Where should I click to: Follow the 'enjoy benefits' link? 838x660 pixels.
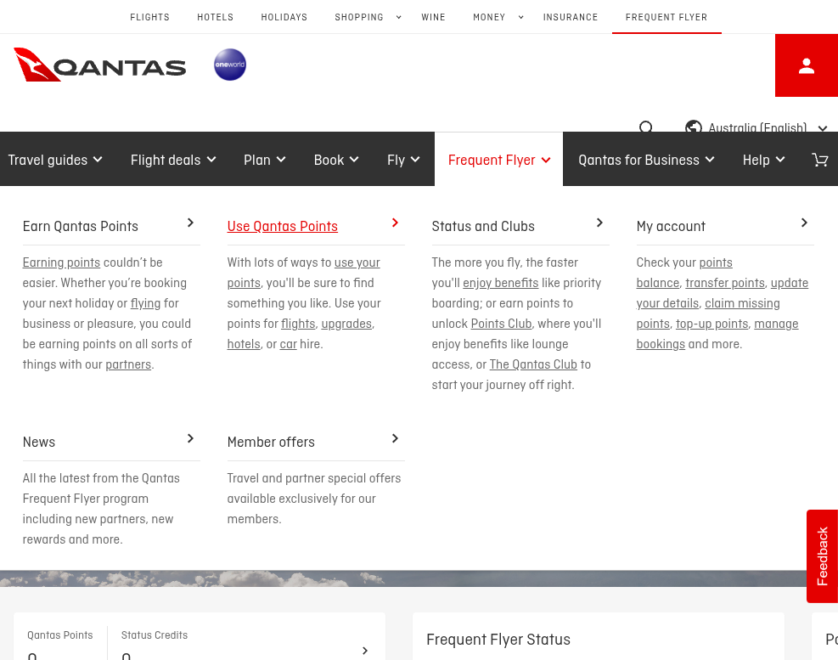[501, 283]
